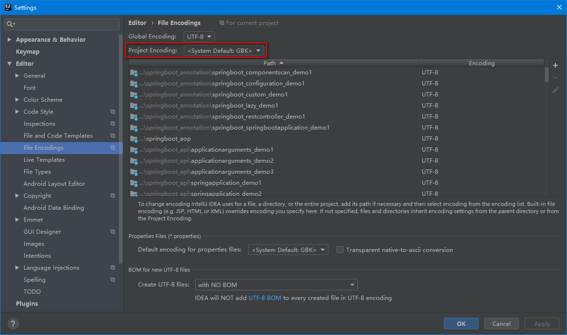
Task: Click project-level icon next to Copyright
Action: pos(113,196)
